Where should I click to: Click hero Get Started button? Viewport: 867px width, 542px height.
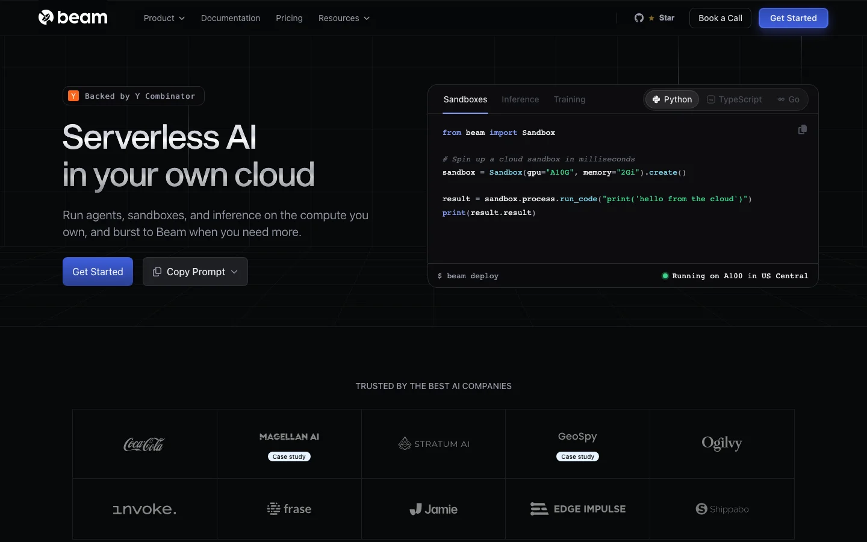pos(98,272)
